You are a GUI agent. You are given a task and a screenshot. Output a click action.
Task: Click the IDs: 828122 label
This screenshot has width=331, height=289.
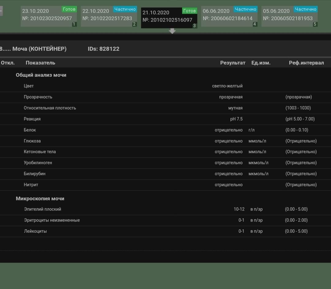[x=104, y=49]
